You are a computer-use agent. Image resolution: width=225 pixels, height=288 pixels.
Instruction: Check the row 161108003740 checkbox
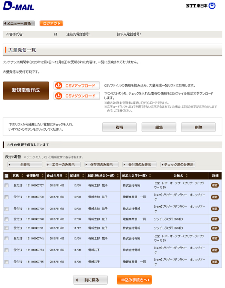(x=7, y=219)
